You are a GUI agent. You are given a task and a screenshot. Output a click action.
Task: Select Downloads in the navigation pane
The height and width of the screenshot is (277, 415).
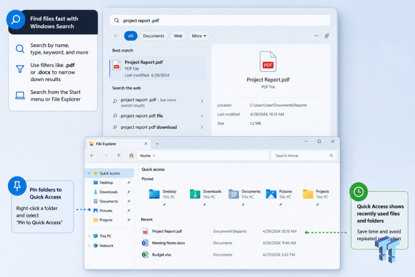click(x=108, y=192)
